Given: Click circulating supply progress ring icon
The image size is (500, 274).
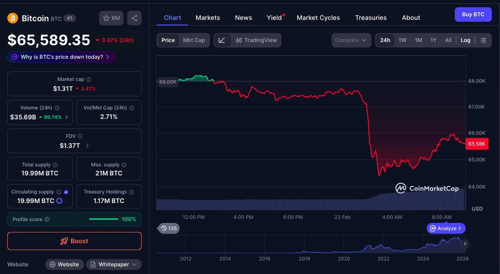Looking at the screenshot, I should tap(59, 201).
